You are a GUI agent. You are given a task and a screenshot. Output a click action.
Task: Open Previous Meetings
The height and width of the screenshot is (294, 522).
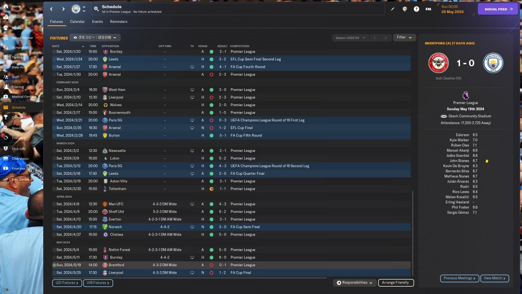[x=460, y=278]
